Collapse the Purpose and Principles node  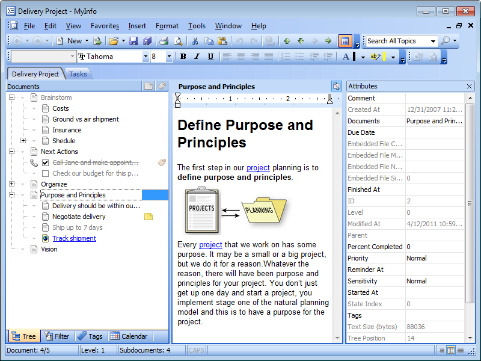click(x=11, y=194)
